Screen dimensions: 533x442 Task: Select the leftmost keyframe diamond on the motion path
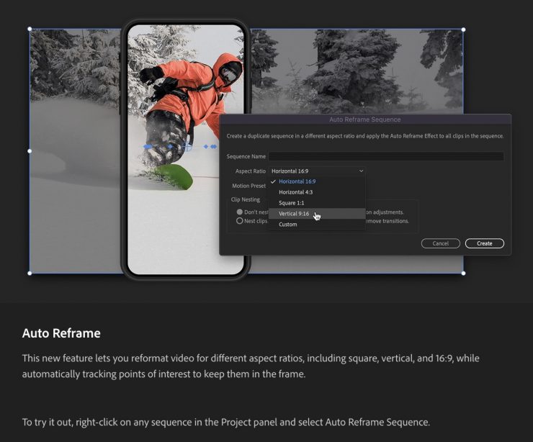[147, 146]
